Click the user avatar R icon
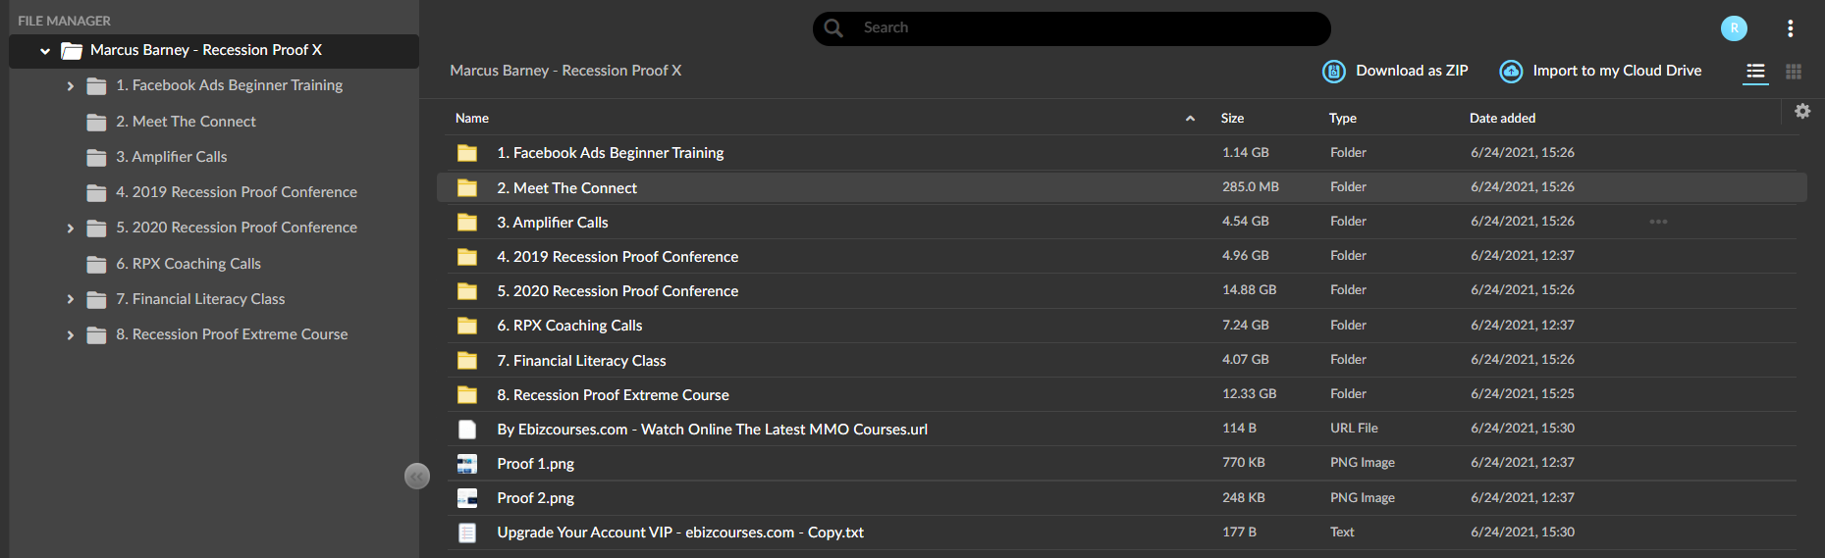1825x558 pixels. [x=1734, y=28]
